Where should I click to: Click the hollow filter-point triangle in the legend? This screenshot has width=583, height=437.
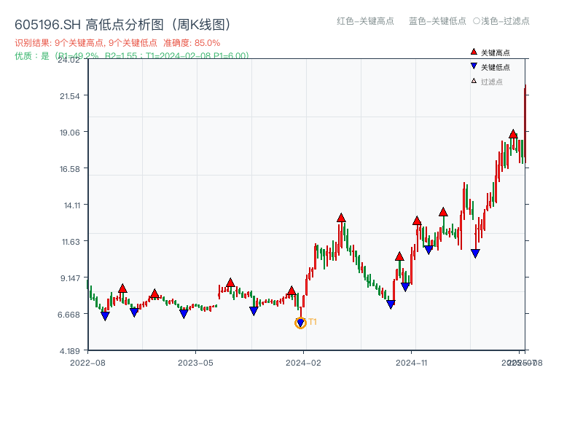point(474,81)
